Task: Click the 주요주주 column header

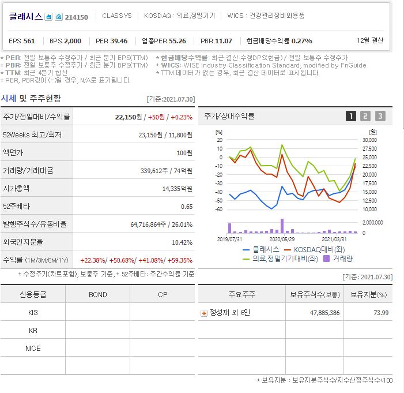Action: tap(242, 294)
